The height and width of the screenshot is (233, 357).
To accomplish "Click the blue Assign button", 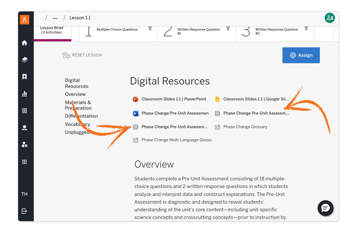I will [301, 55].
